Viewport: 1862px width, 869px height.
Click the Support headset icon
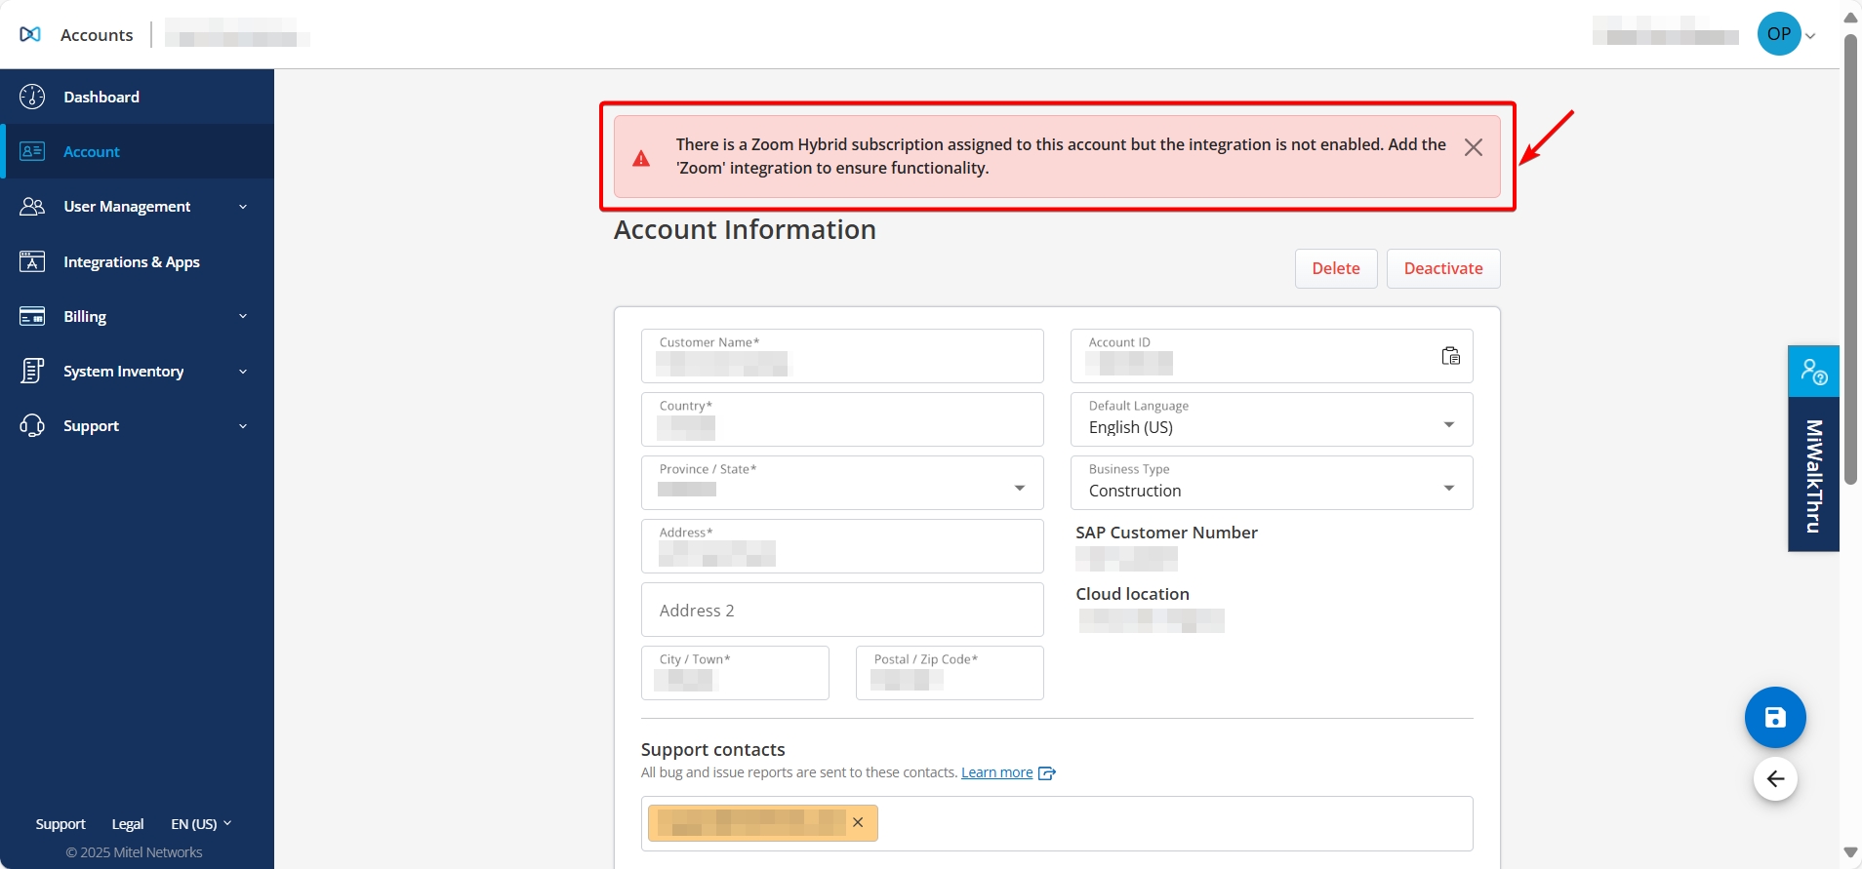[x=32, y=425]
